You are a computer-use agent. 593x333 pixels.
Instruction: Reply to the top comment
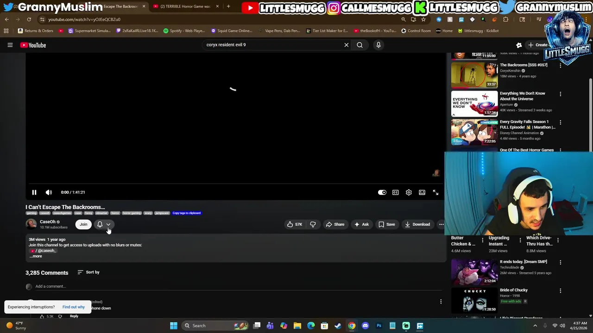pos(74,316)
